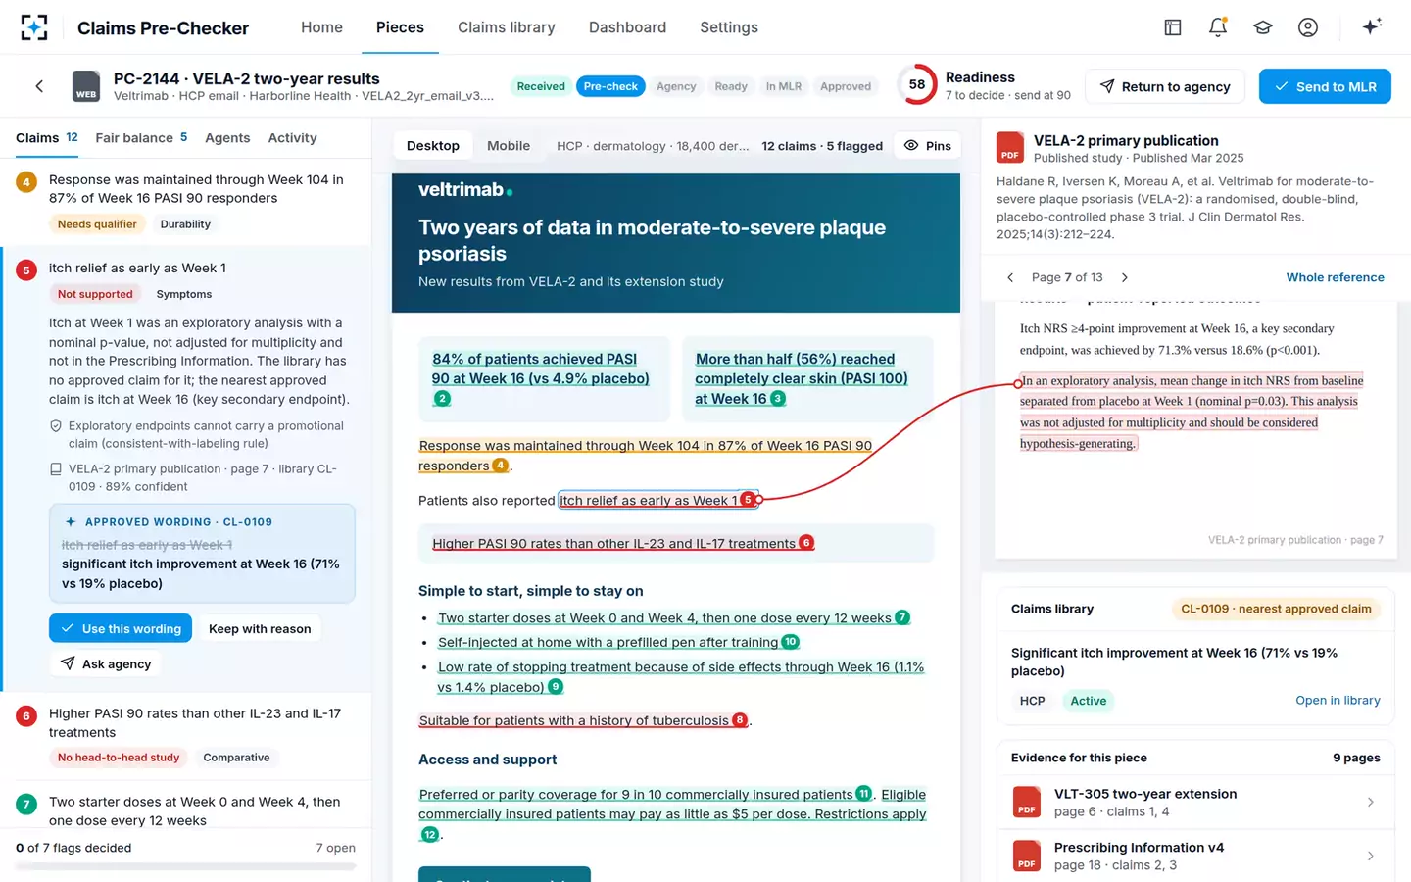The image size is (1411, 882).
Task: Switch preview to Mobile view
Action: [x=509, y=146]
